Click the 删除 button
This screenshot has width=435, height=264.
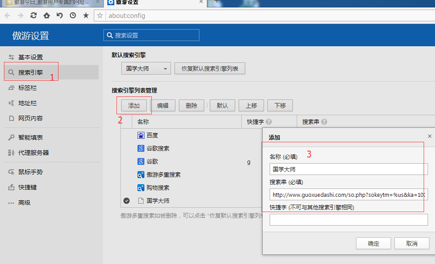[192, 106]
